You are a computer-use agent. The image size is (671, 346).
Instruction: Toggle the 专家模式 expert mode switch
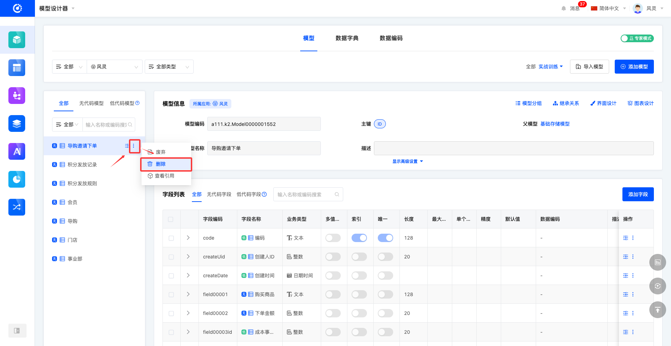[x=637, y=38]
